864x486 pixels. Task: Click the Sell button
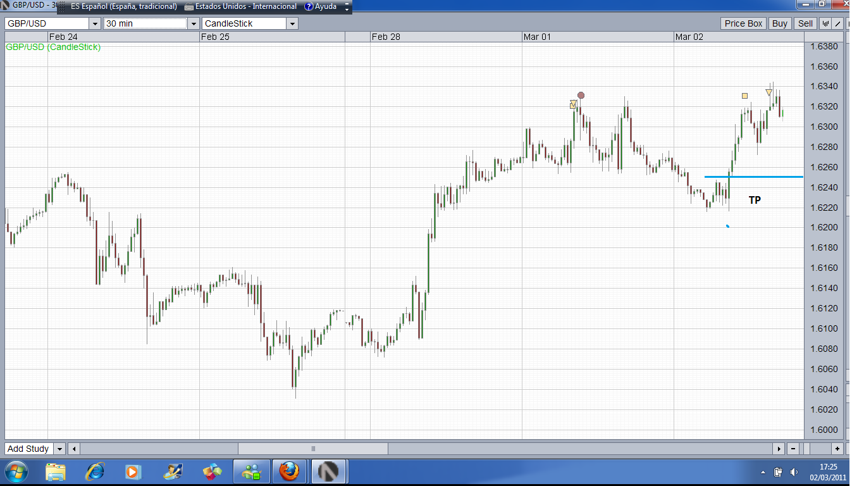pyautogui.click(x=805, y=23)
